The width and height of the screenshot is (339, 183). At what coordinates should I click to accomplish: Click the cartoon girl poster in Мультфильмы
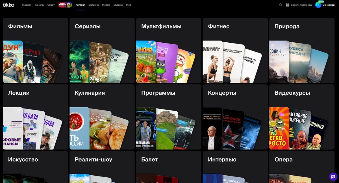[x=146, y=62]
